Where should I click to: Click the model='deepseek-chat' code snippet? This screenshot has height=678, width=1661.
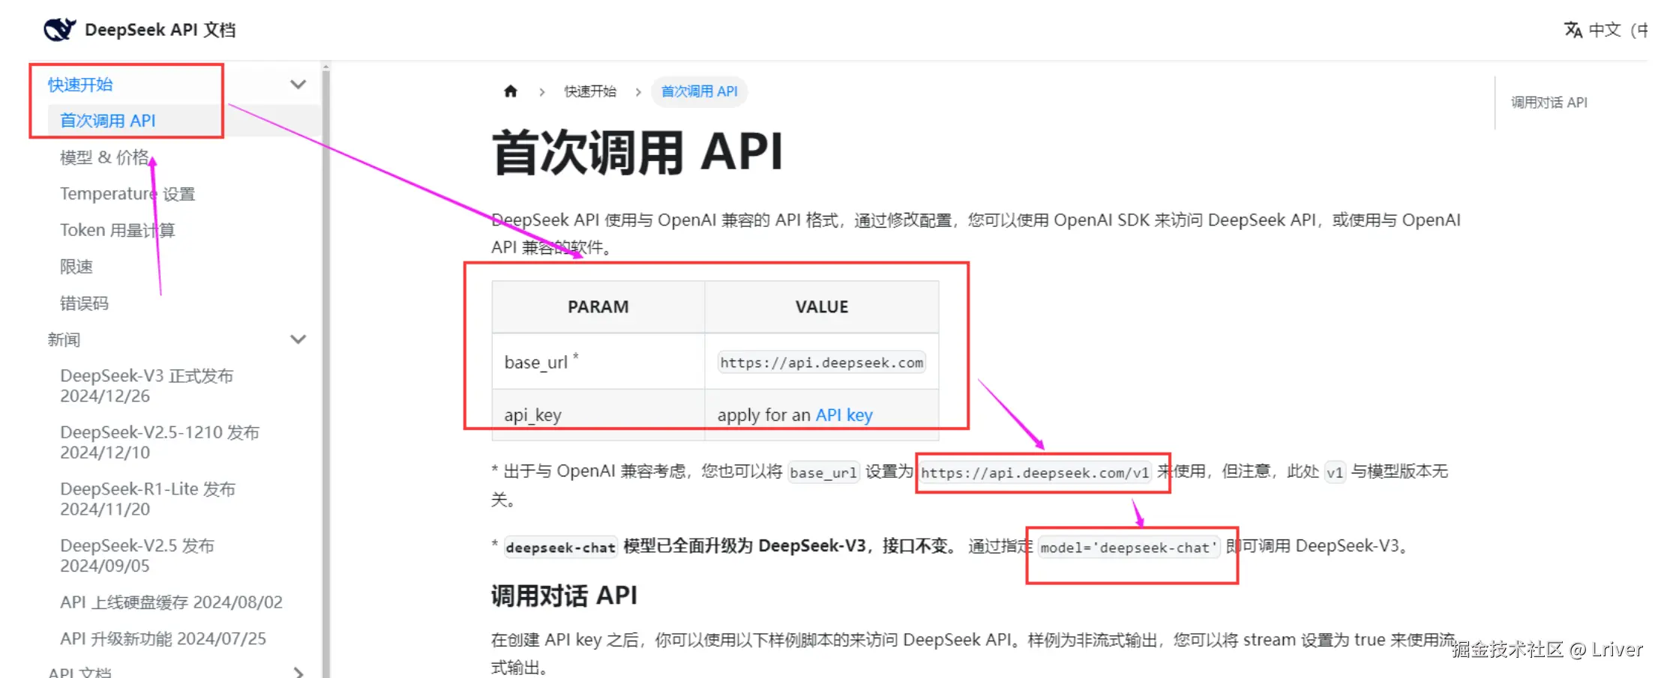point(1129,548)
